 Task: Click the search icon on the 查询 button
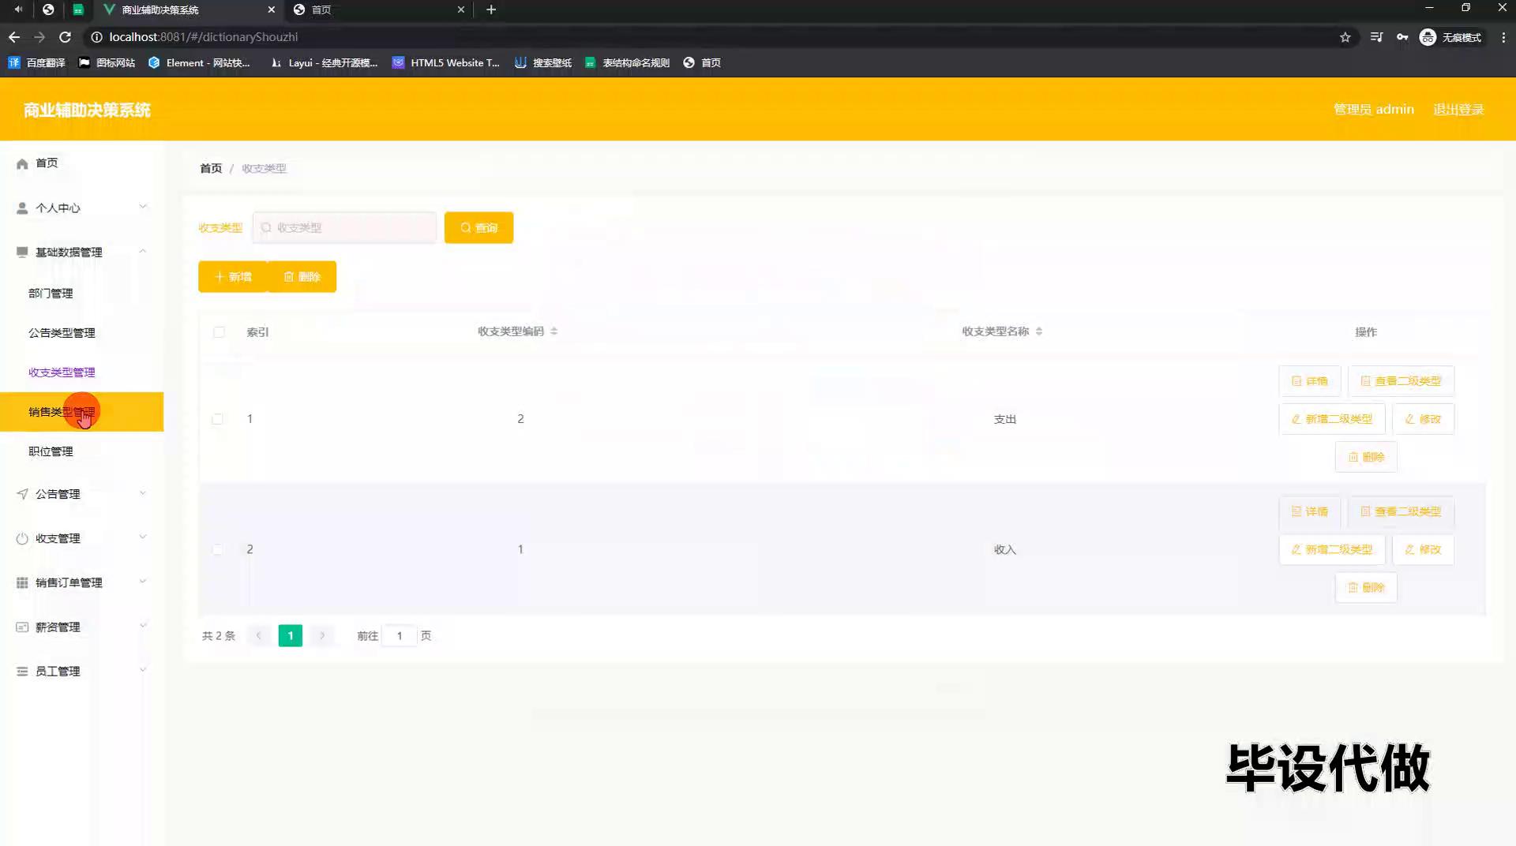(466, 228)
